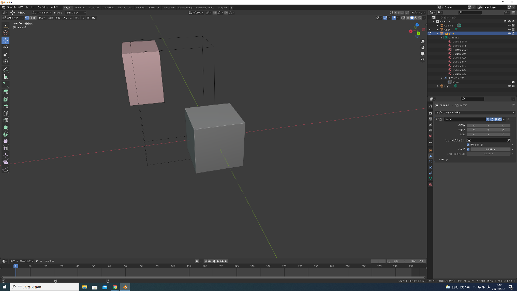Select the Loop Cut tool

(6, 113)
